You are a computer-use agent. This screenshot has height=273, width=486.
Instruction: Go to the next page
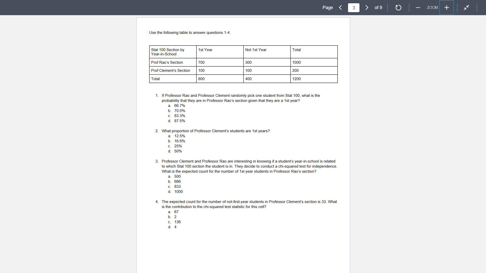(367, 8)
